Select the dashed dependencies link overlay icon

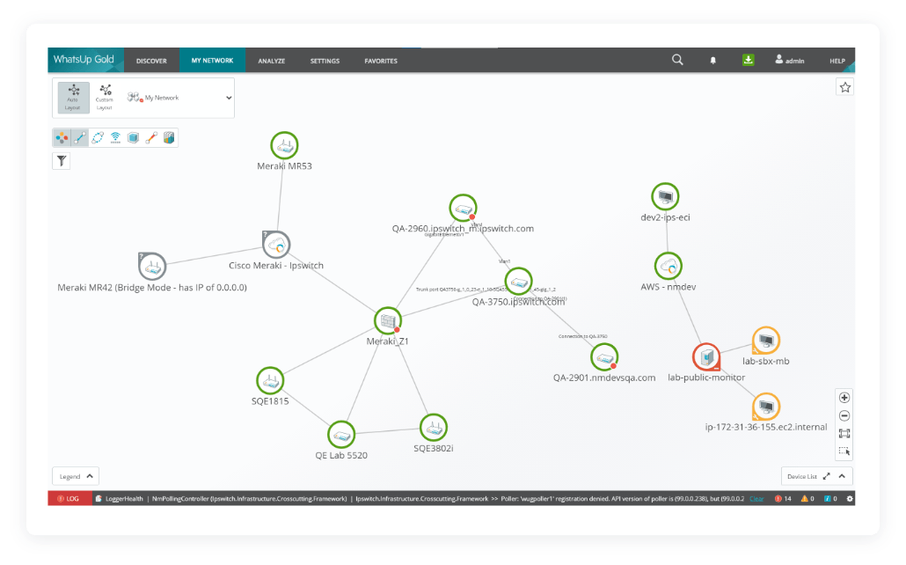coord(98,137)
